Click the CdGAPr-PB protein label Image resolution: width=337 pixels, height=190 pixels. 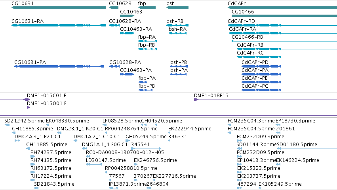coord(255,78)
